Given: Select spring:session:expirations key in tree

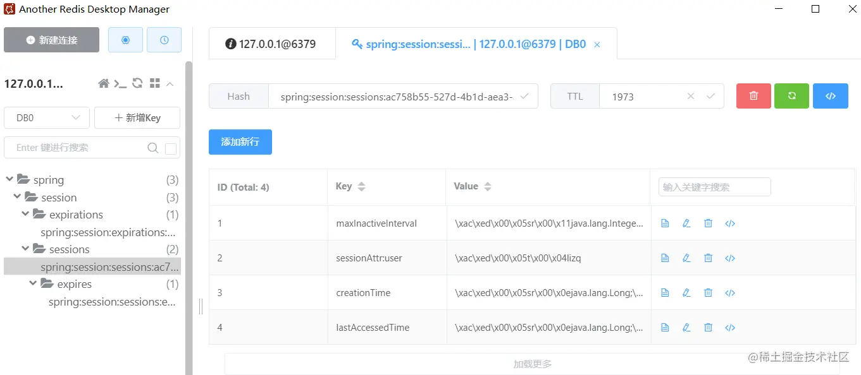Looking at the screenshot, I should pos(108,232).
